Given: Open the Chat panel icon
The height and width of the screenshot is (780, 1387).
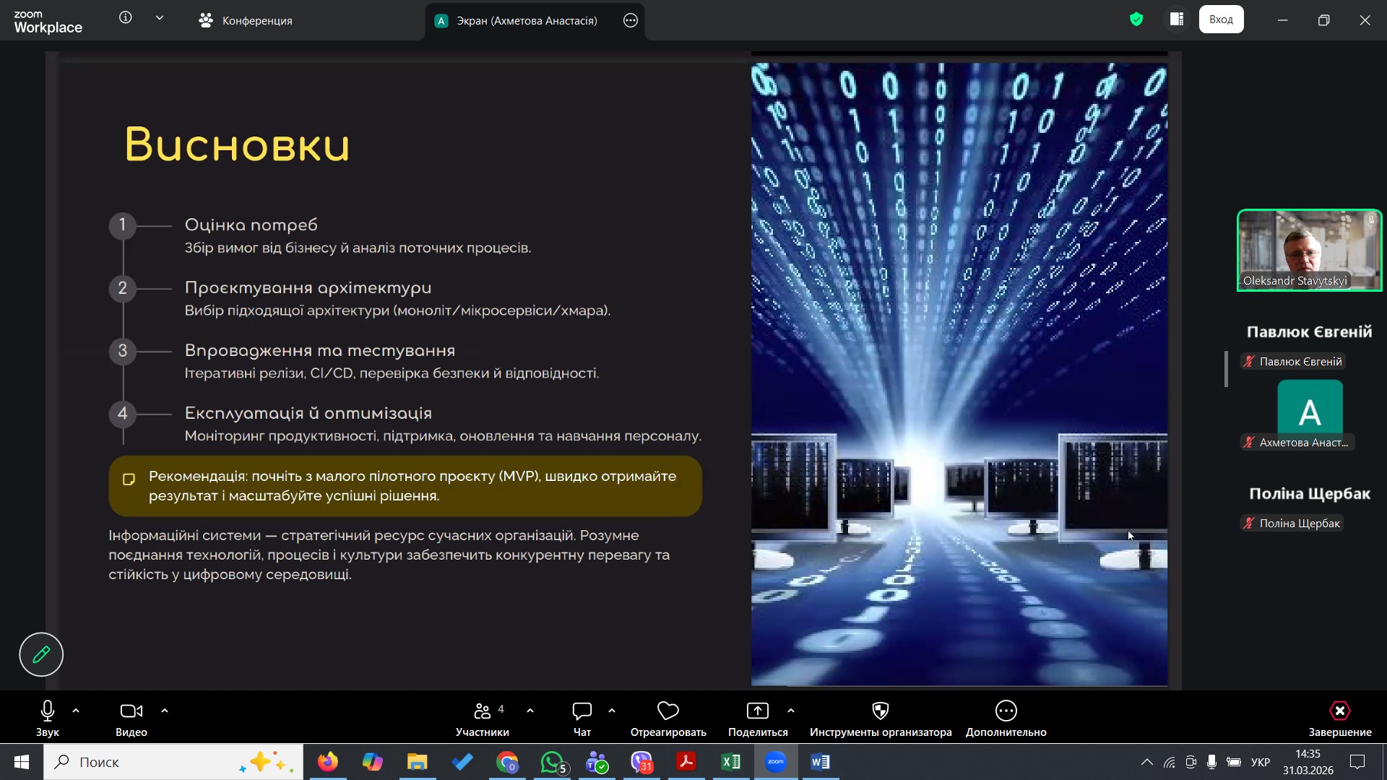Looking at the screenshot, I should point(582,711).
